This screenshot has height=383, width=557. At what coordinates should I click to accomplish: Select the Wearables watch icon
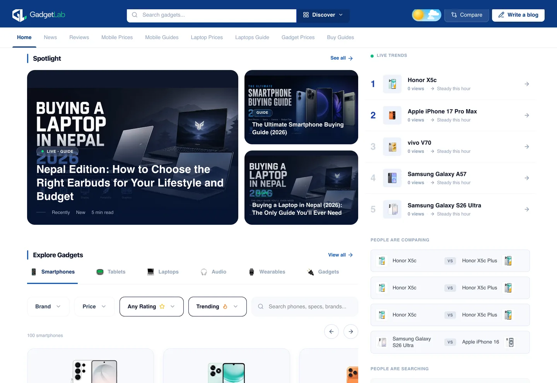point(251,272)
